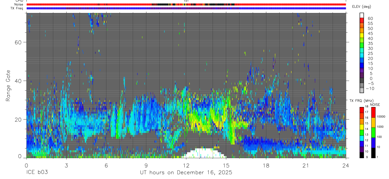
Task: Click the 'UT hours on December 16, 2025' title
Action: click(186, 173)
